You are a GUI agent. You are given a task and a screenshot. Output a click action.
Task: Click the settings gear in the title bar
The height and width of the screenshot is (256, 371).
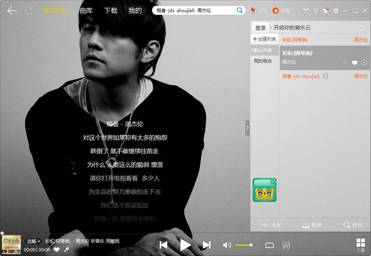[336, 11]
